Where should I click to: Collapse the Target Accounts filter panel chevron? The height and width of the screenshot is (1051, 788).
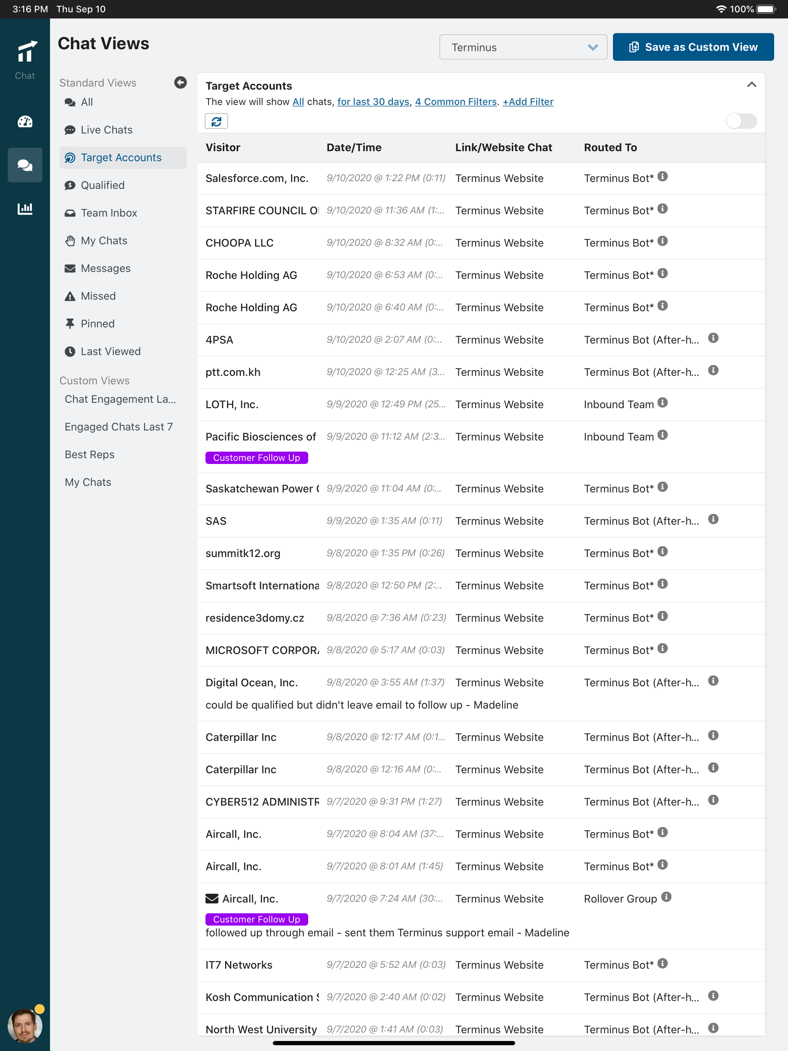[x=751, y=85]
